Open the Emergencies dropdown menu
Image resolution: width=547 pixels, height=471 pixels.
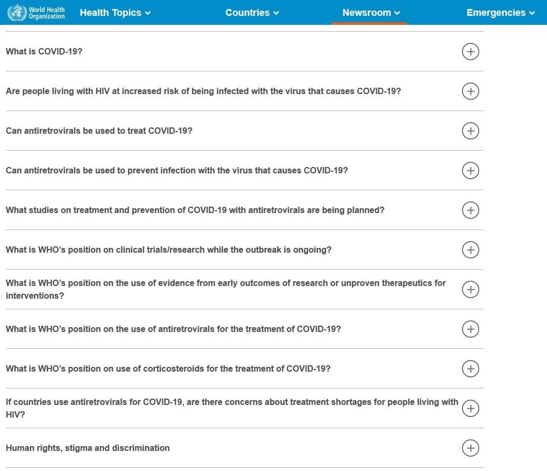(x=500, y=13)
